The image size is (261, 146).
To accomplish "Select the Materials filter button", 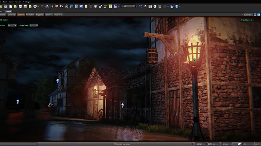I will [x=58, y=15].
